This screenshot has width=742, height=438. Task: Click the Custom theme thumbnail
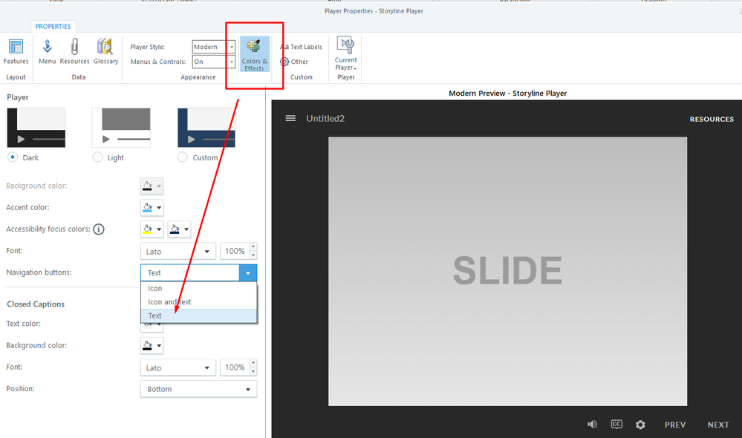[x=206, y=128]
